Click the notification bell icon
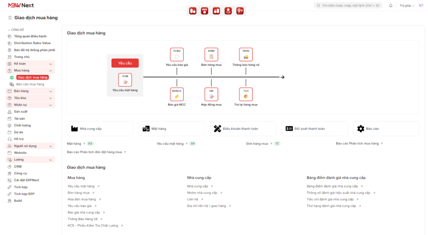The width and height of the screenshot is (428, 235). [391, 5]
